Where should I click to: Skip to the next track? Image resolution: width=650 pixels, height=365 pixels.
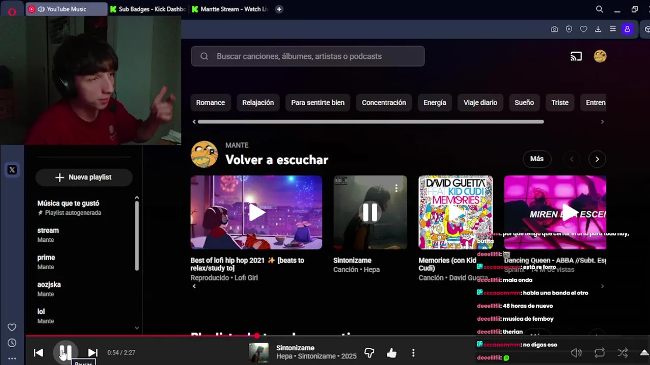tap(92, 353)
